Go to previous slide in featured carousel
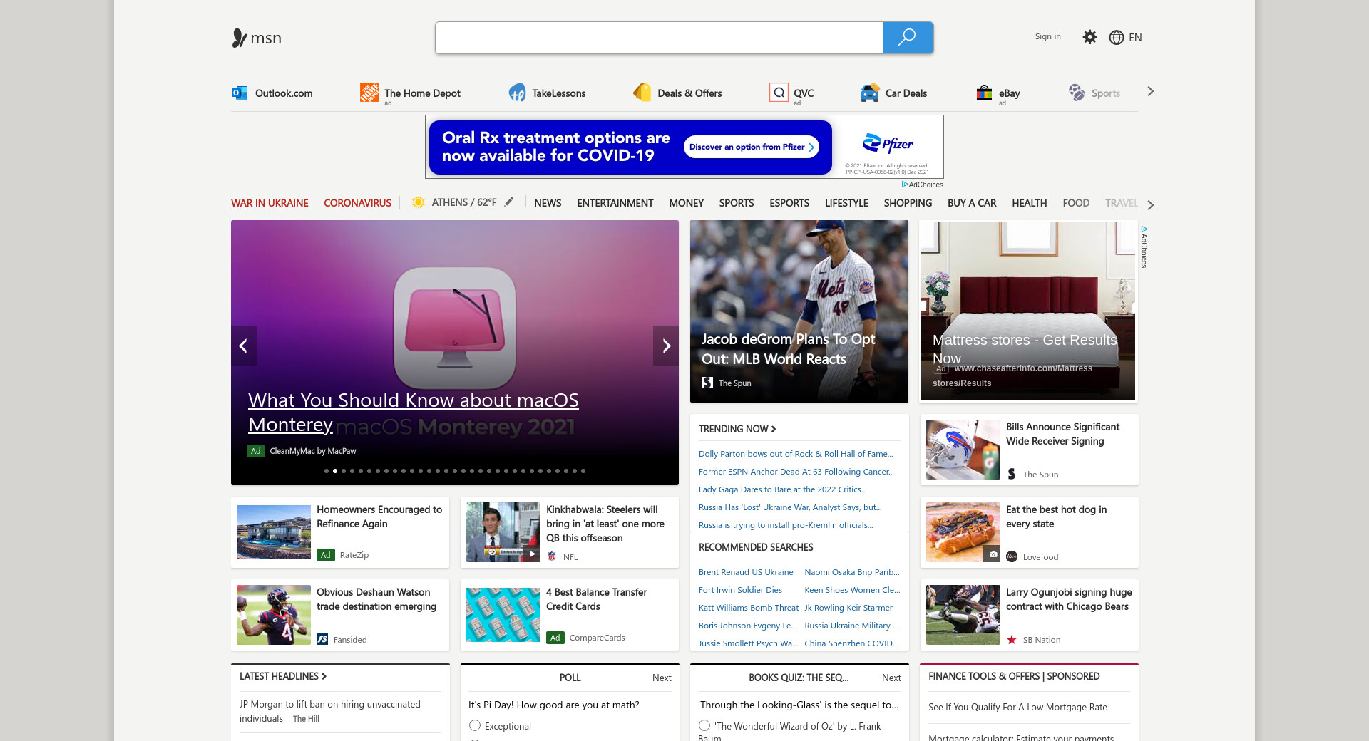1369x741 pixels. [243, 346]
